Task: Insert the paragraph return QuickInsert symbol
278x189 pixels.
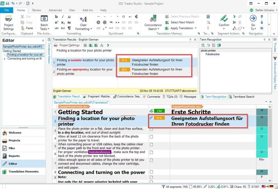Action: [130, 16]
